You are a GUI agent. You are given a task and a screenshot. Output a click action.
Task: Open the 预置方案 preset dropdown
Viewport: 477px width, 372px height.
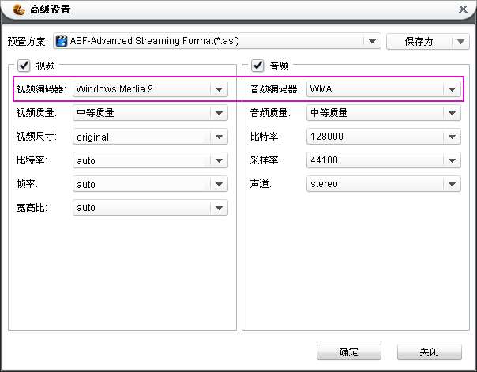pos(372,41)
